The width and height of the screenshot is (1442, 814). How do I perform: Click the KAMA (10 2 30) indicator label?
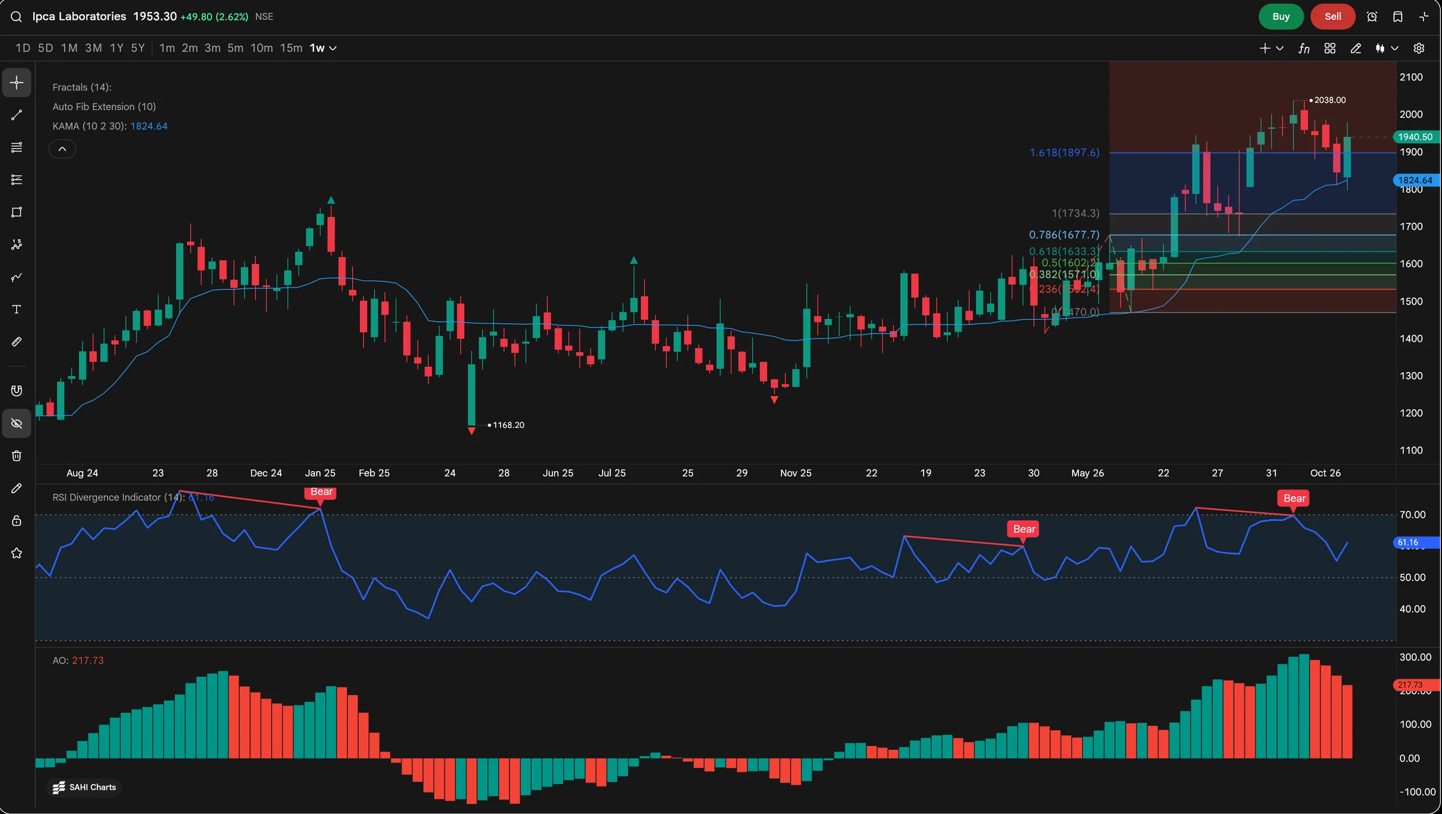(89, 126)
